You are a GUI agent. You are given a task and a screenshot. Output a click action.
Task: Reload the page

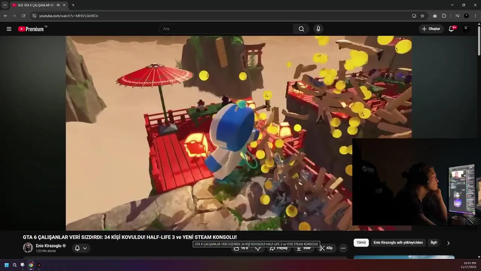tap(23, 16)
